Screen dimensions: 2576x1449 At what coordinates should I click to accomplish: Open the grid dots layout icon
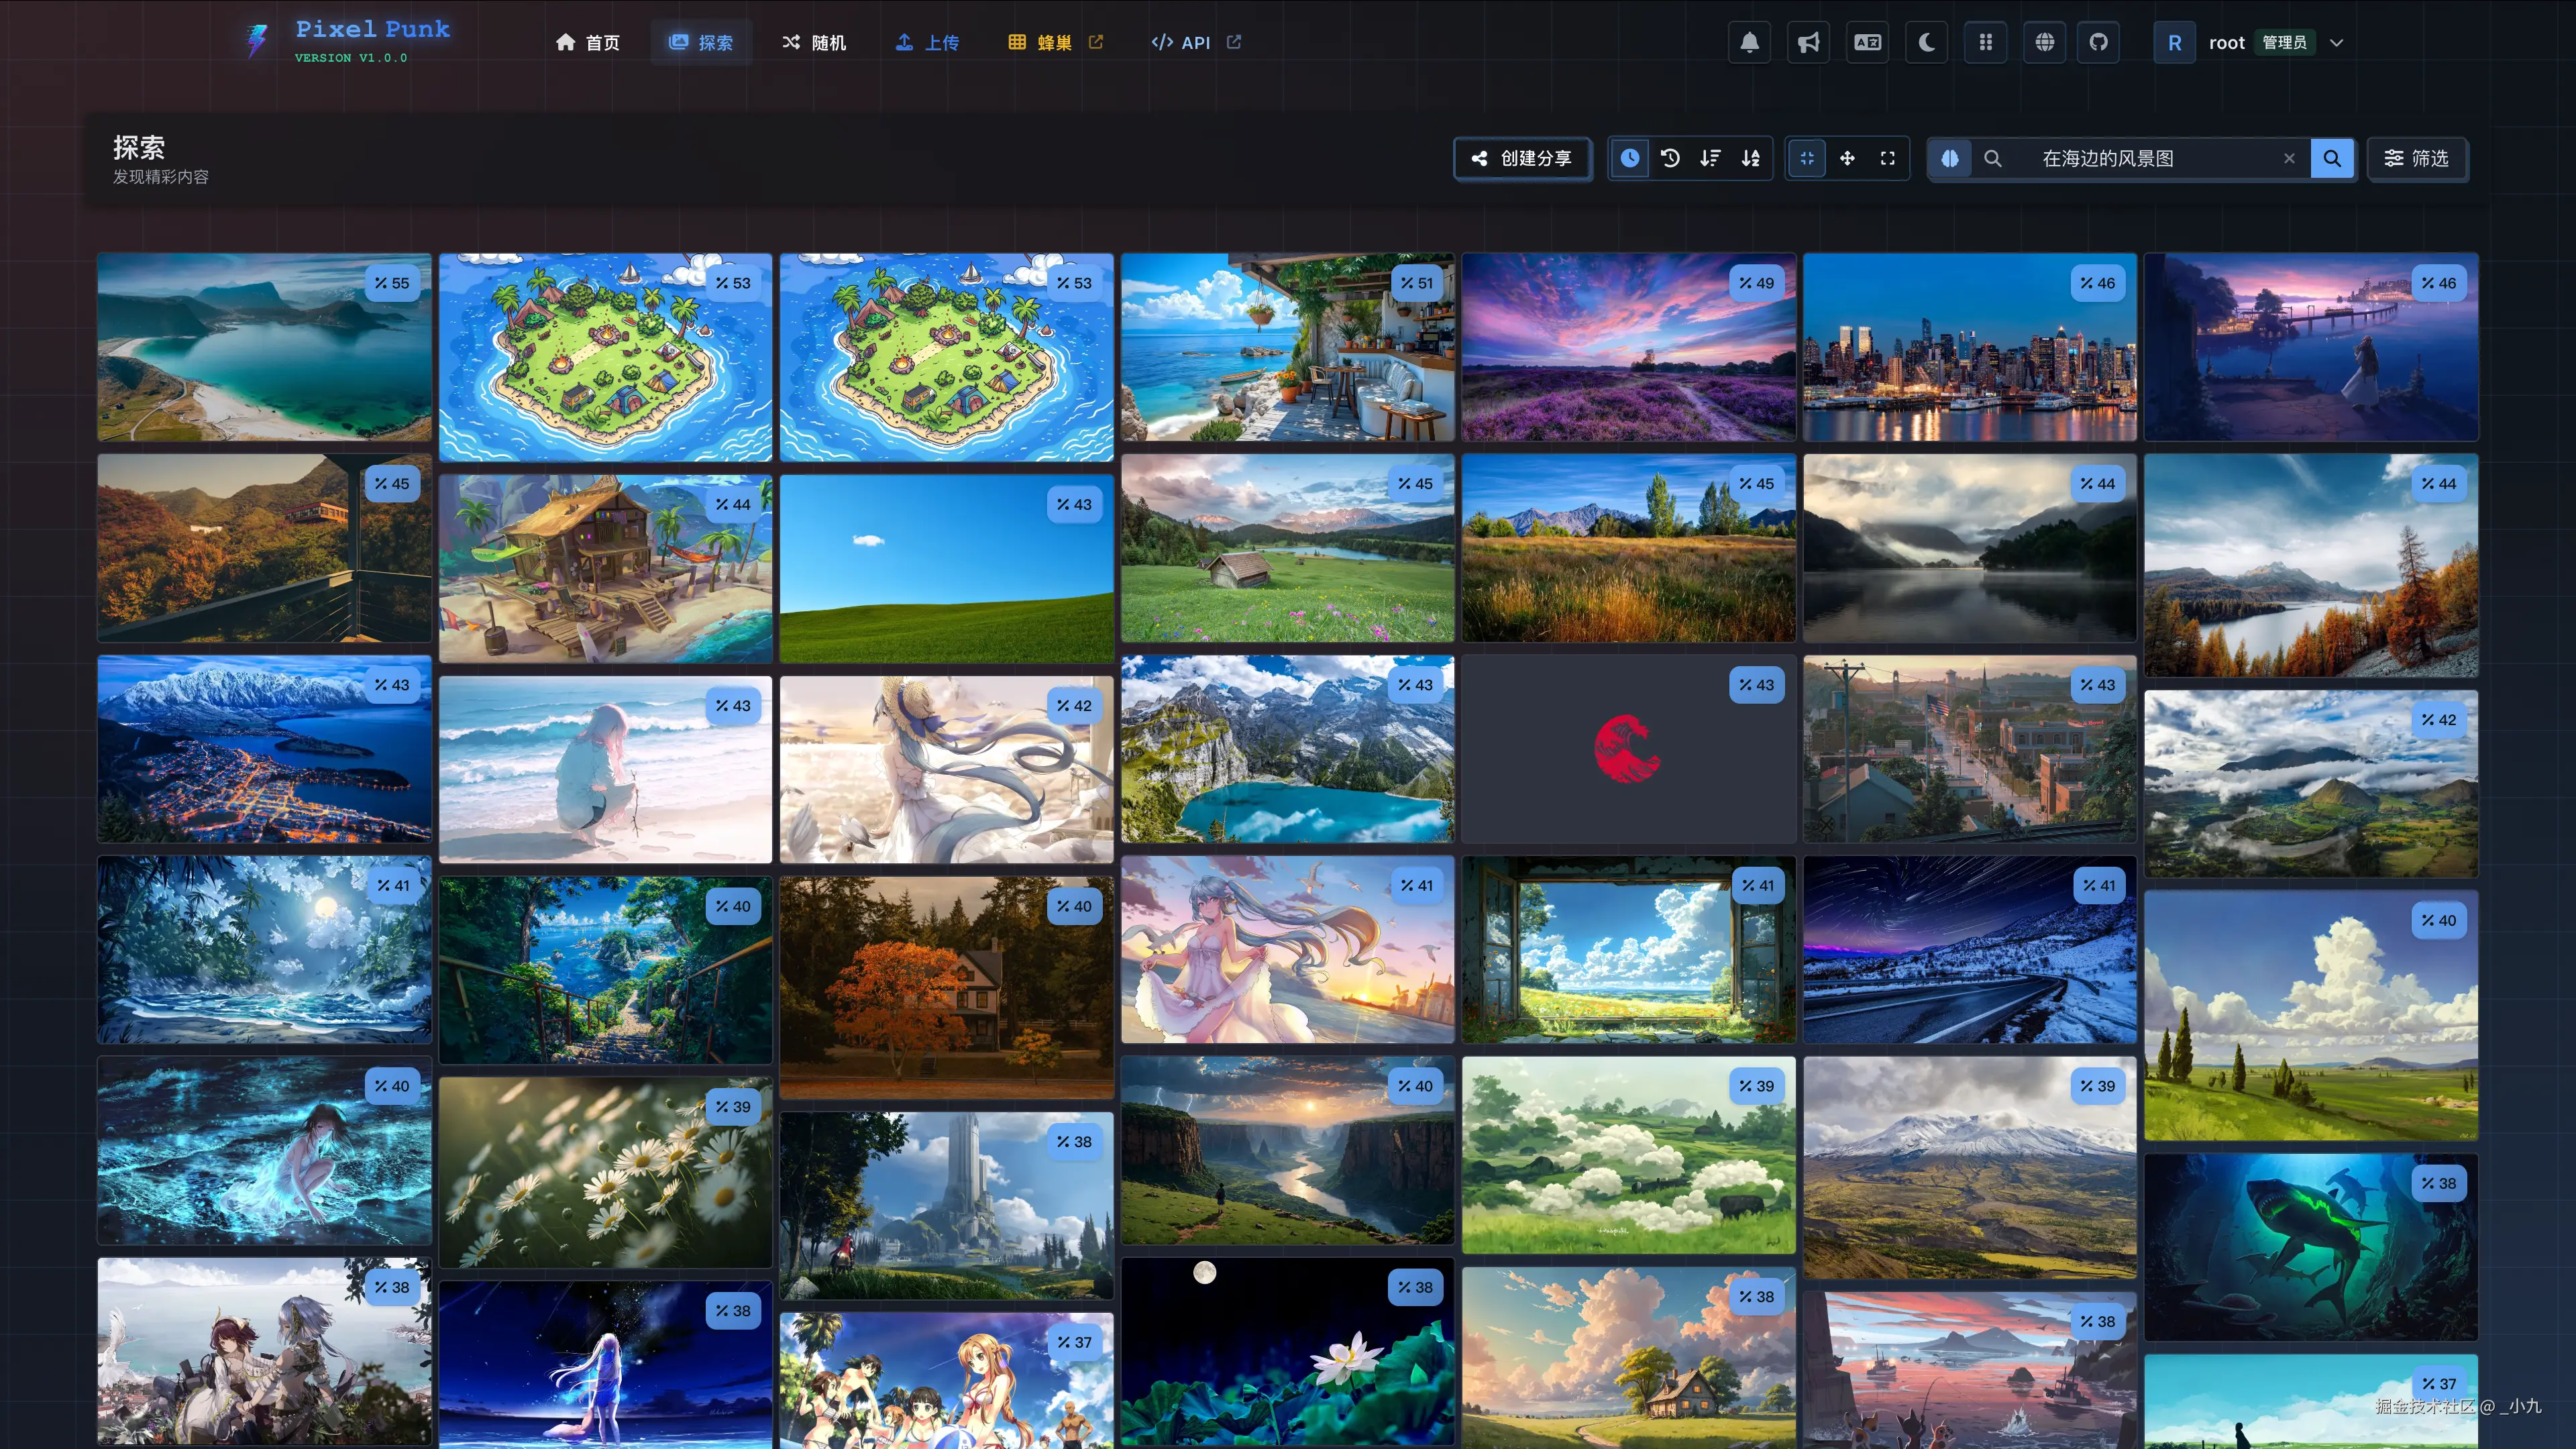coord(1985,42)
